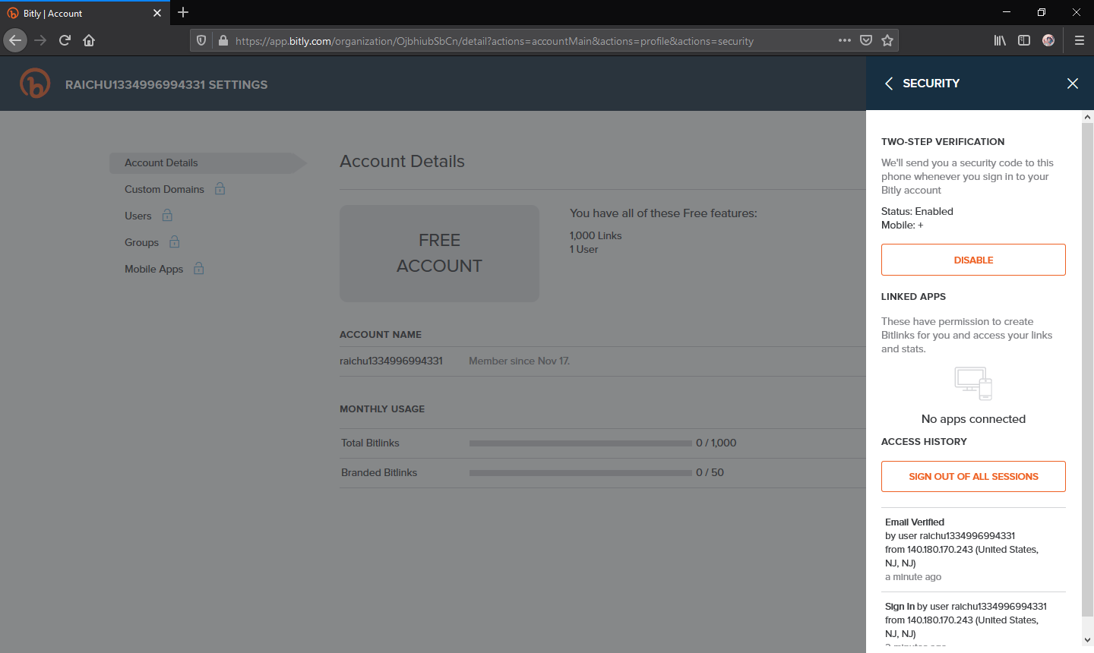Image resolution: width=1094 pixels, height=653 pixels.
Task: Click the lock icon beside Users
Action: [x=167, y=215]
